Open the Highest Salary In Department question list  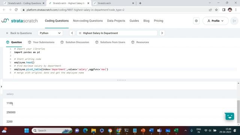coord(117,33)
